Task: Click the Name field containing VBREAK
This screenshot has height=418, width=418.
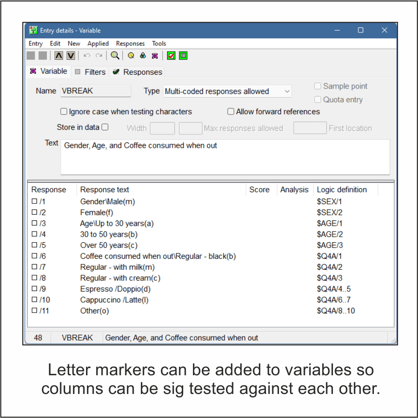Action: 95,91
